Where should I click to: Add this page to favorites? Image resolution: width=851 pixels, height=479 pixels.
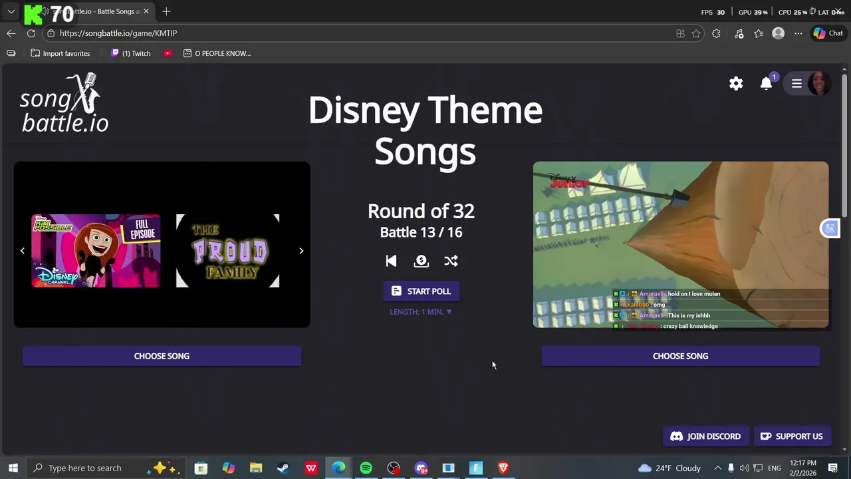696,33
